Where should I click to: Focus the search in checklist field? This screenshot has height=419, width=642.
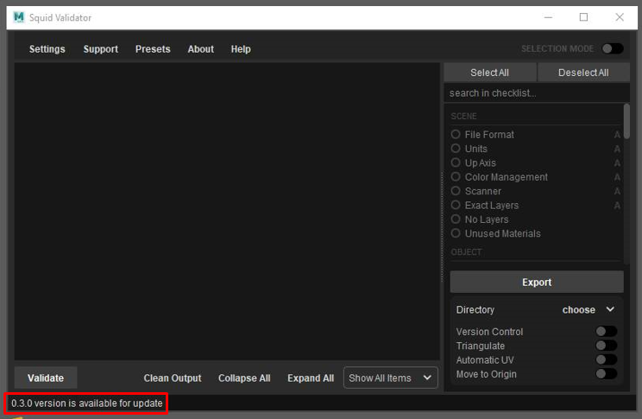[x=537, y=93]
